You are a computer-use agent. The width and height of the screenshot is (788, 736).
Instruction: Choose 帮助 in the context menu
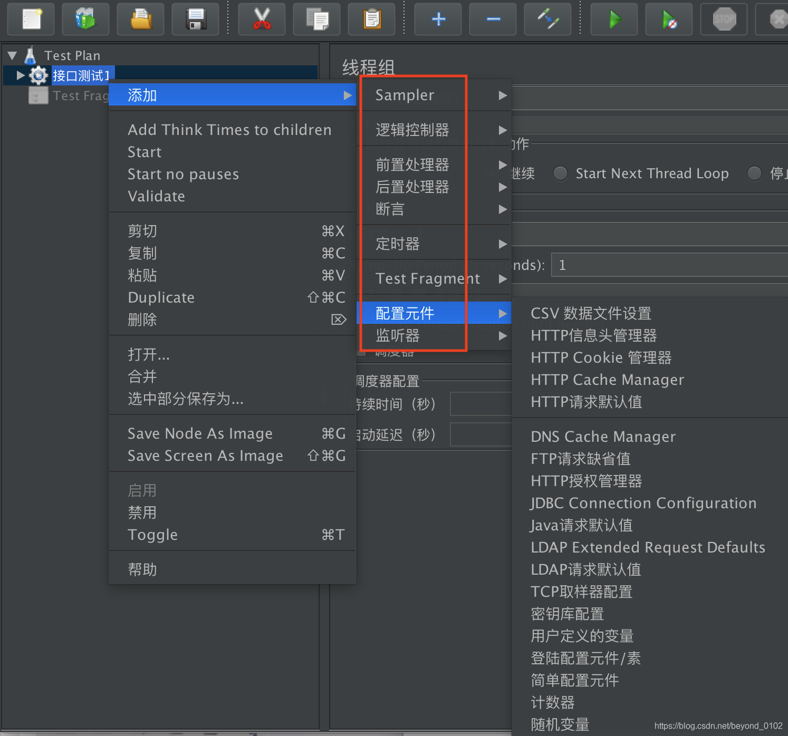click(x=232, y=570)
